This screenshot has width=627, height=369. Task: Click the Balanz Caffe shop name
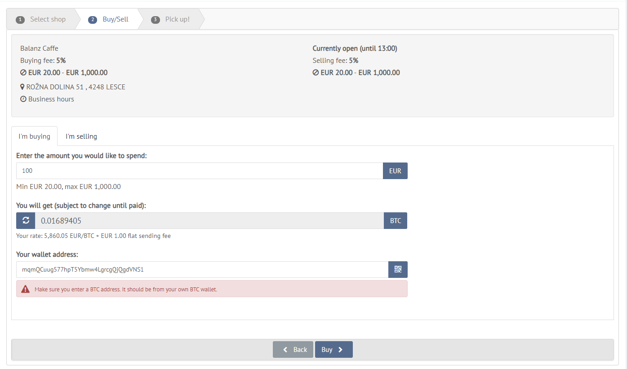(x=39, y=48)
